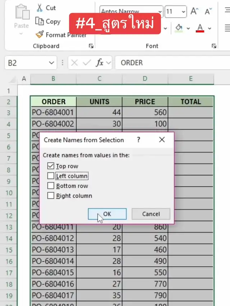Tick the Bottom row checkbox

tap(51, 186)
